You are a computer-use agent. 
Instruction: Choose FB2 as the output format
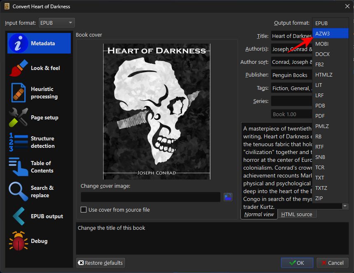point(331,64)
